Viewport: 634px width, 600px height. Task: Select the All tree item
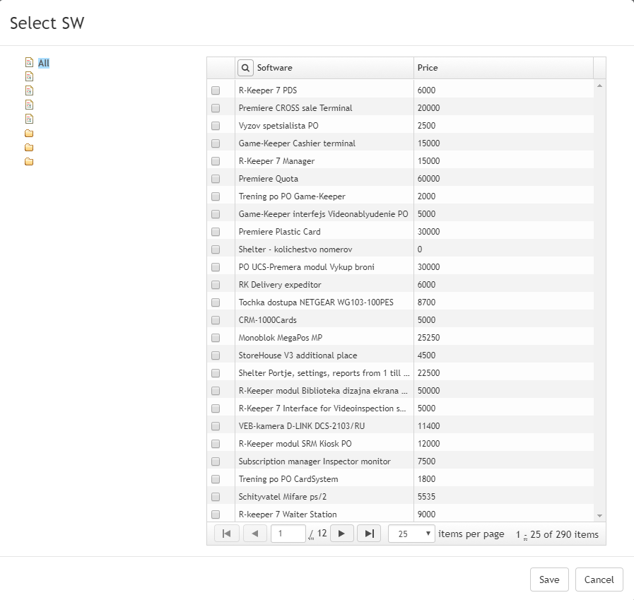44,63
